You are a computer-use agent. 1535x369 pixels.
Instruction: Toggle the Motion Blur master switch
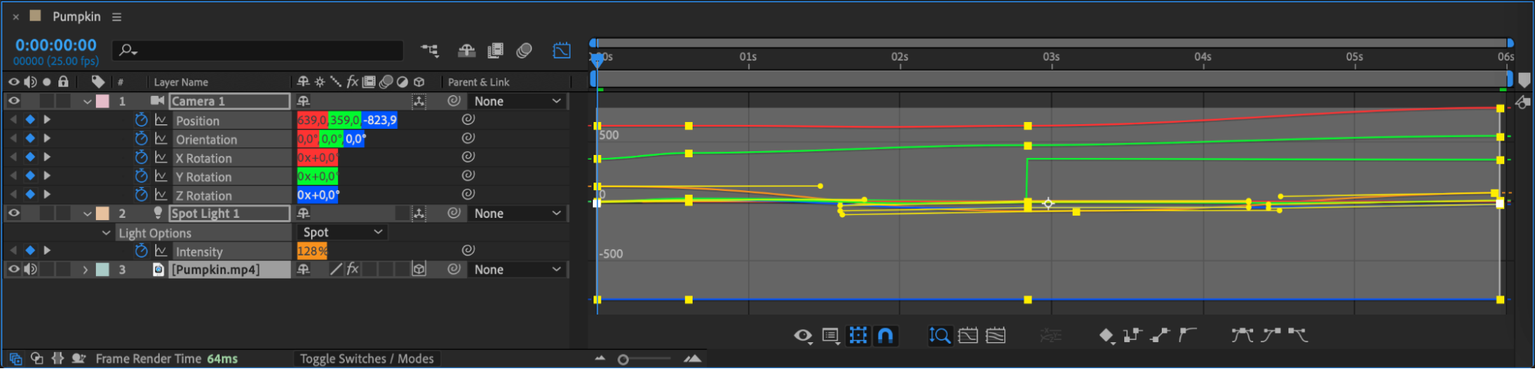tap(524, 51)
